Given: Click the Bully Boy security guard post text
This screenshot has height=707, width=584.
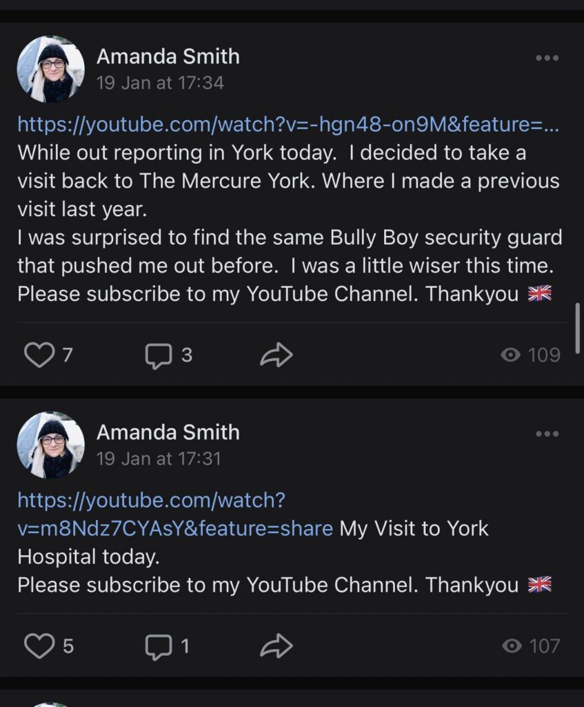Looking at the screenshot, I should (290, 238).
